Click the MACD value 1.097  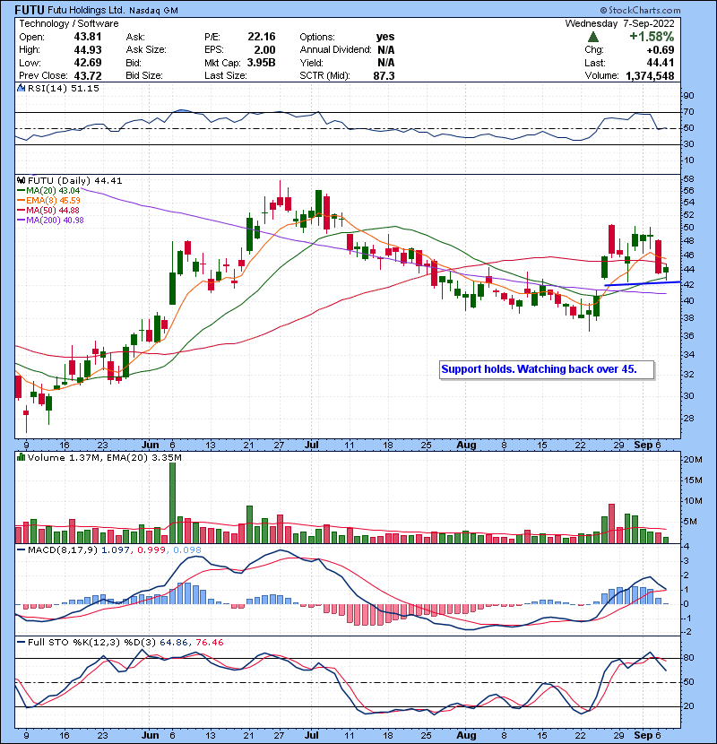[x=115, y=550]
